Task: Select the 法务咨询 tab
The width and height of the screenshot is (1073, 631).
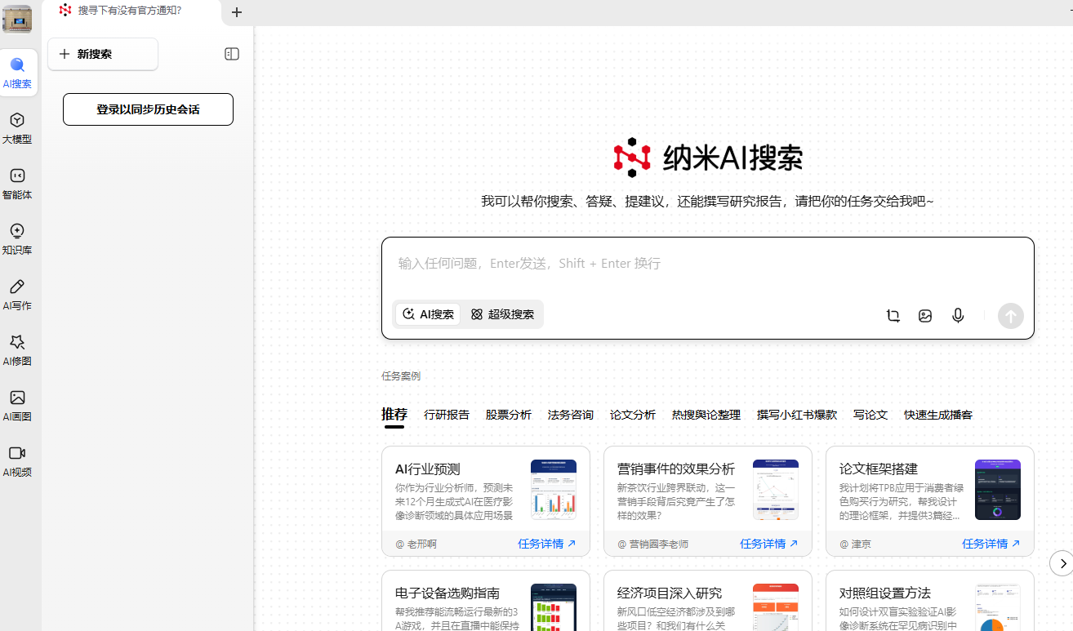Action: point(571,415)
